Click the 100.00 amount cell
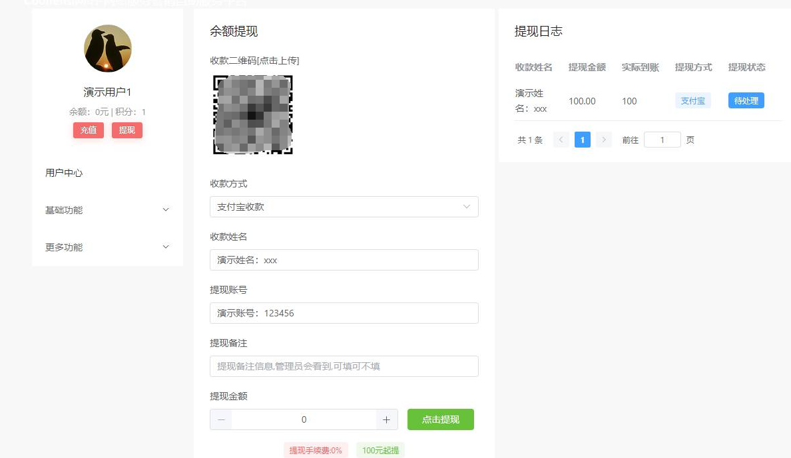This screenshot has width=791, height=458. click(582, 101)
